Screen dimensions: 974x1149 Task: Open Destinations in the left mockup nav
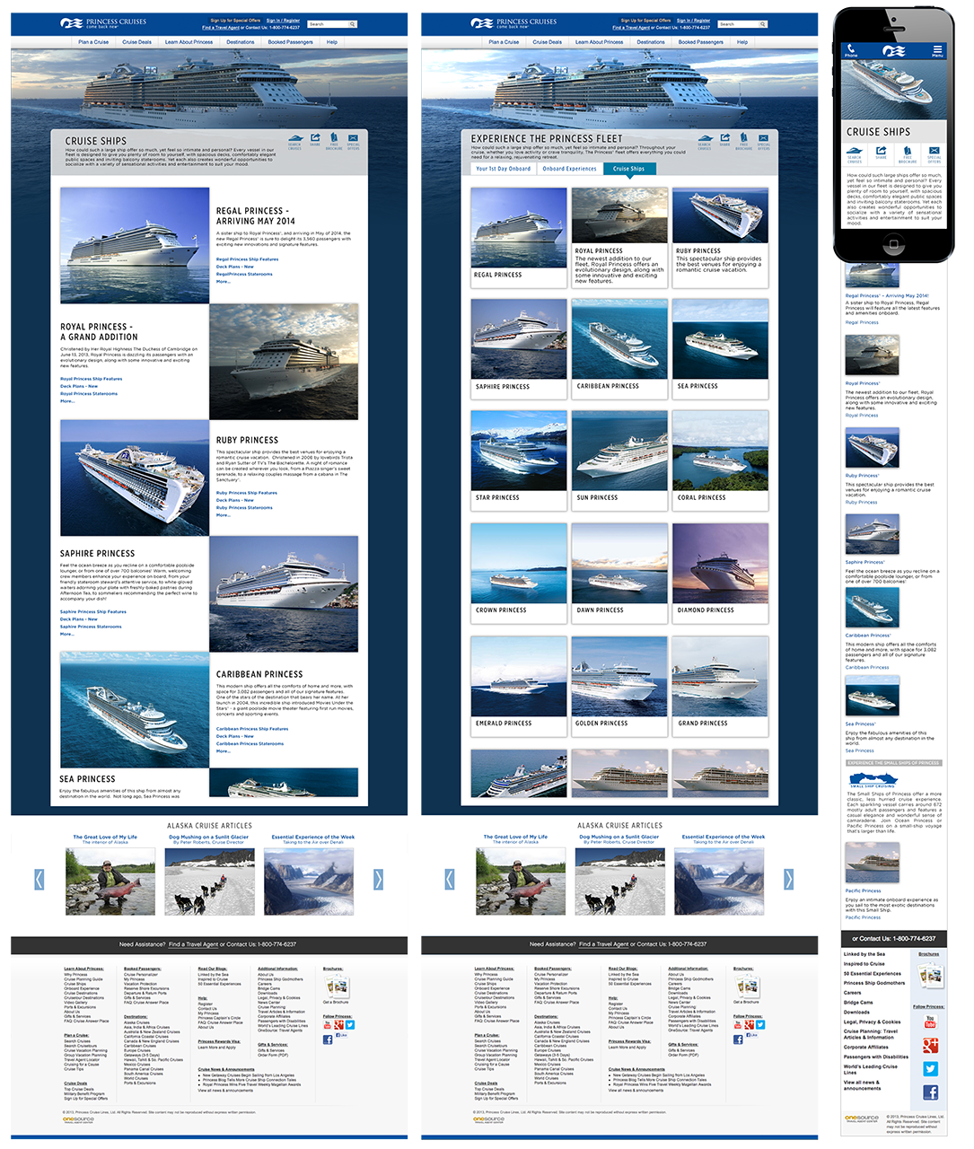coord(240,42)
